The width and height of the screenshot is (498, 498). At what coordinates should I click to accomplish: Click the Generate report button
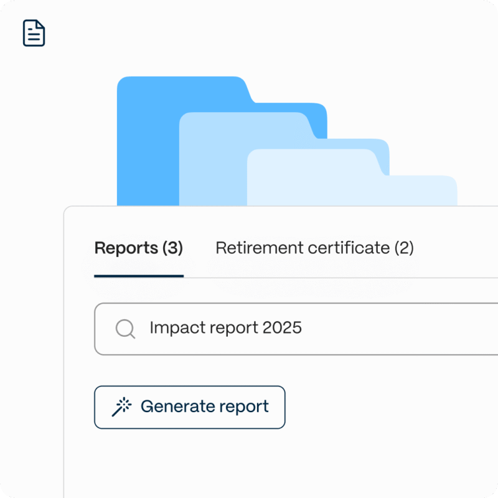(190, 407)
